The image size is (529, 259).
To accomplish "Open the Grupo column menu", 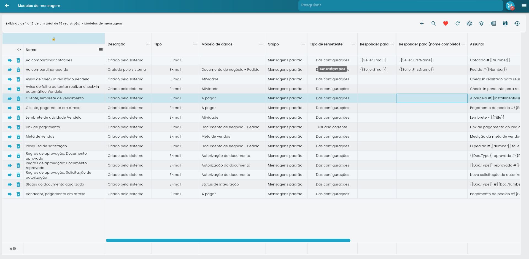I will [x=303, y=44].
